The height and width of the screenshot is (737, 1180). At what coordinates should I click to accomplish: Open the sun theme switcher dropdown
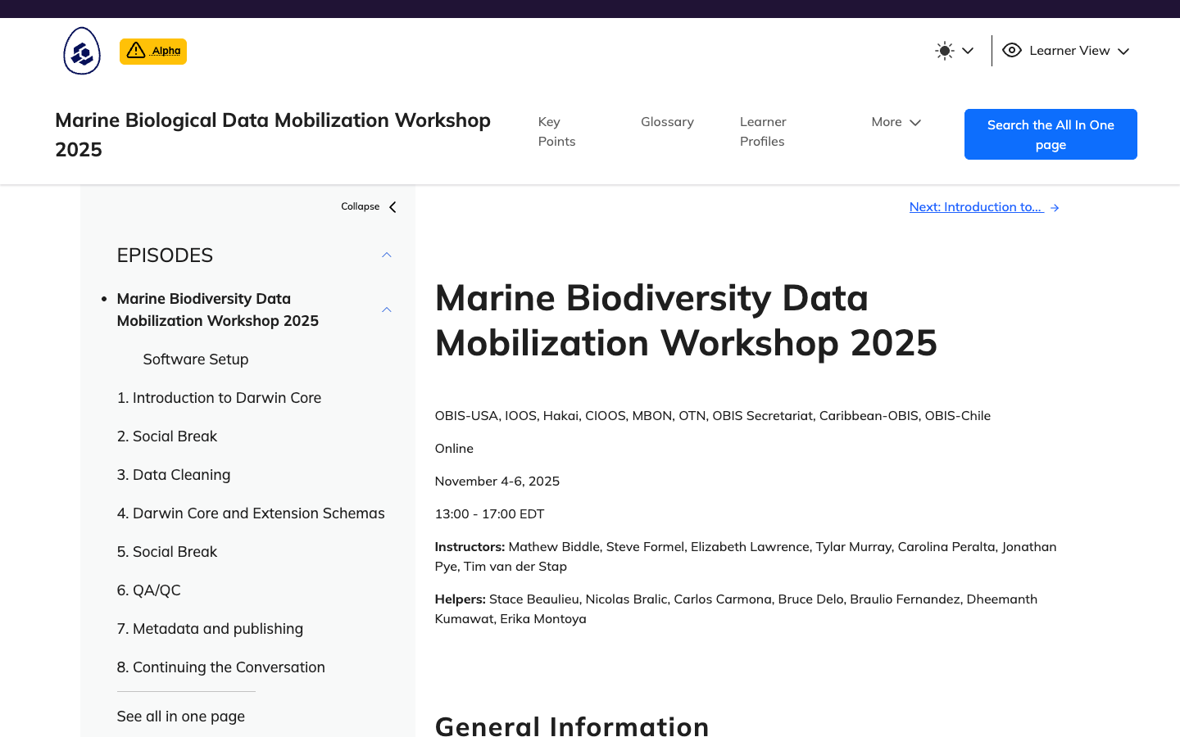955,51
